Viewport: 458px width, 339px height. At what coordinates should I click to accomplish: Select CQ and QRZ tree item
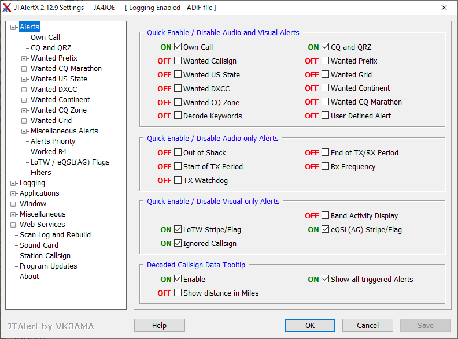pos(51,47)
